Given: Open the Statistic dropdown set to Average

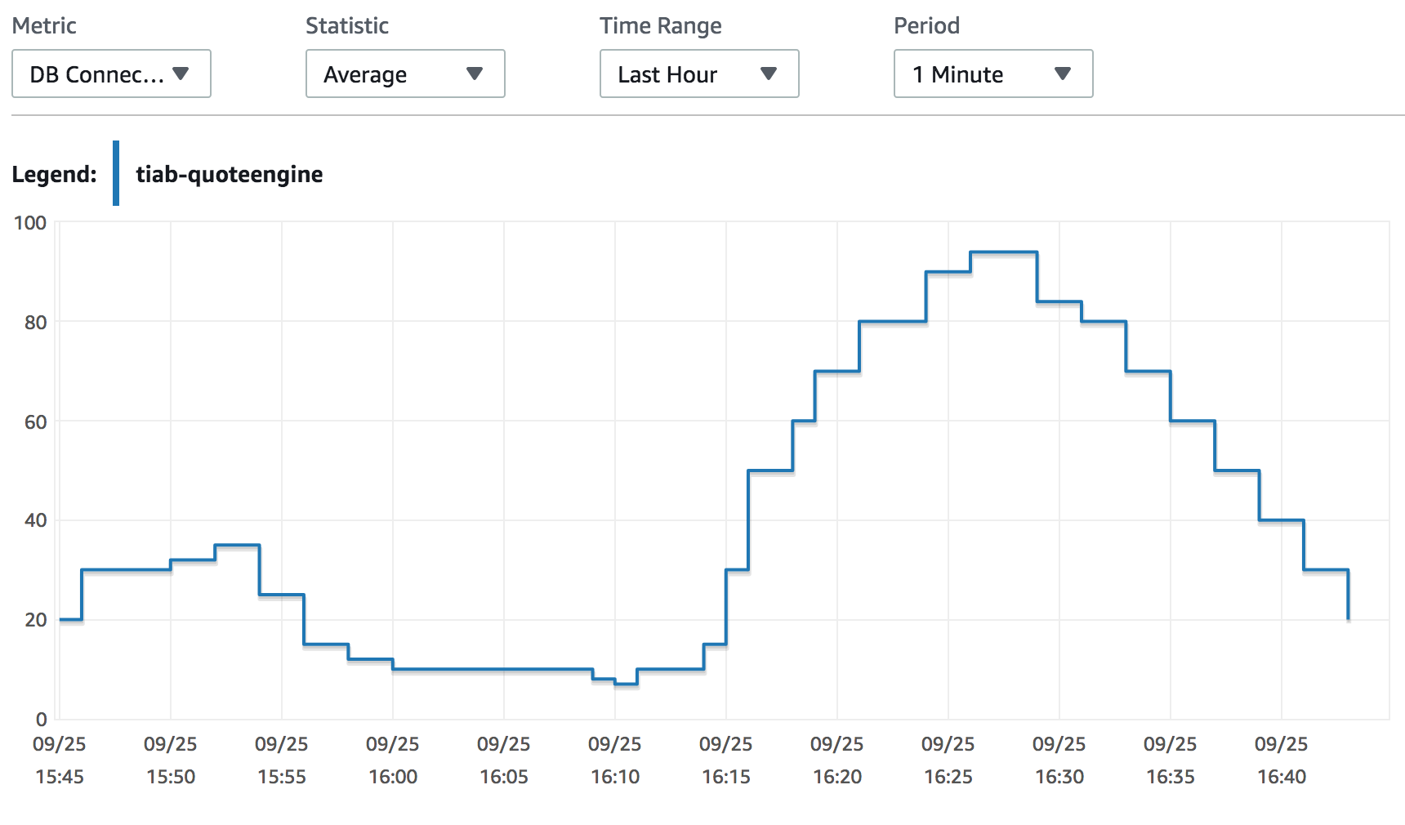Looking at the screenshot, I should pos(405,74).
